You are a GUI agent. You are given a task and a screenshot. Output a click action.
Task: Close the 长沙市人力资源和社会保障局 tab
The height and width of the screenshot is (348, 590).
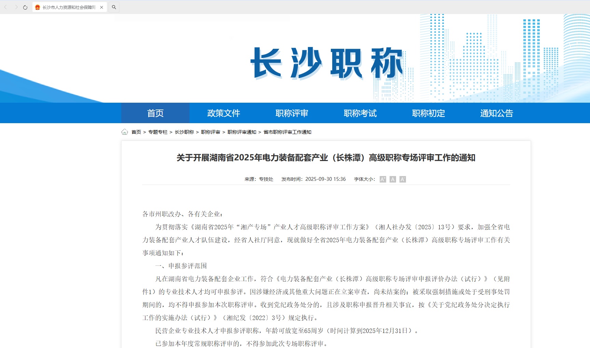point(101,7)
